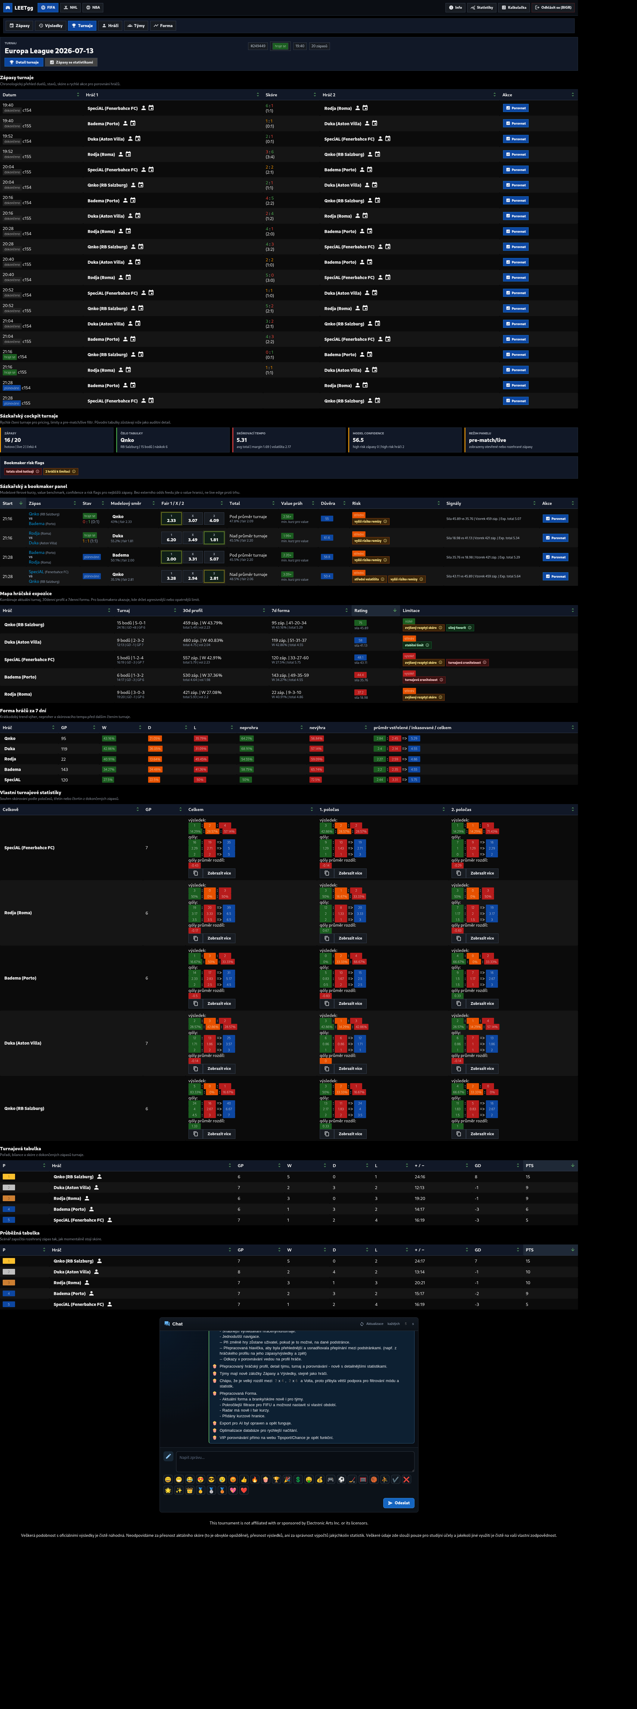This screenshot has height=1709, width=637.
Task: Send the chat message with Odeslat
Action: pyautogui.click(x=399, y=1503)
